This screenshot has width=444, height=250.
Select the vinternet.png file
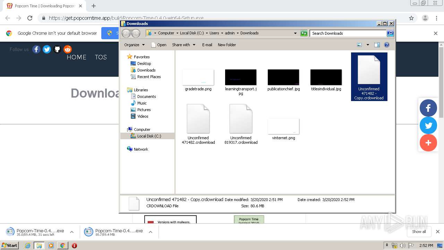tap(283, 129)
